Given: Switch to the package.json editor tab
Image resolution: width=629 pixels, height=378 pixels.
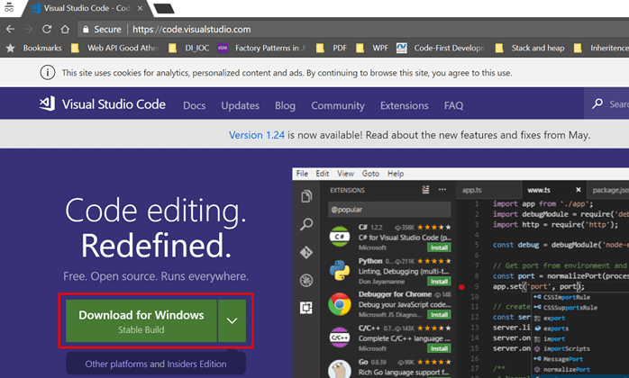Looking at the screenshot, I should [610, 190].
